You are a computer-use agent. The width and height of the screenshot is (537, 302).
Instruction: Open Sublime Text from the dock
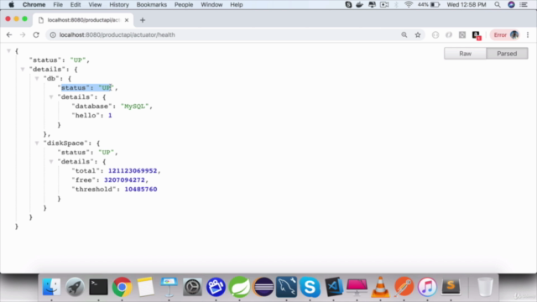coord(451,287)
